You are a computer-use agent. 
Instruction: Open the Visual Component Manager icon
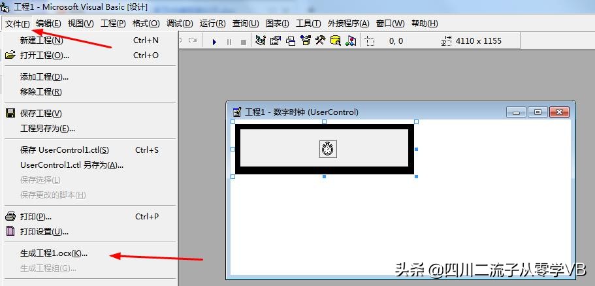[351, 40]
